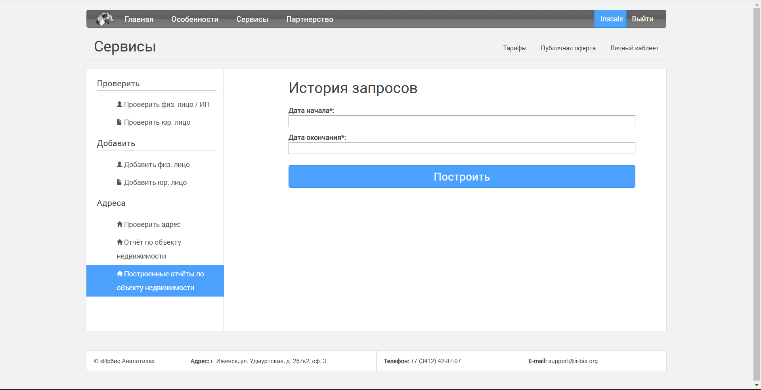Go to Личный кабинет
The height and width of the screenshot is (390, 761).
point(634,48)
